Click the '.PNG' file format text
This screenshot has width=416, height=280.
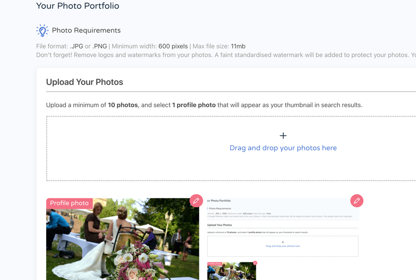point(99,47)
